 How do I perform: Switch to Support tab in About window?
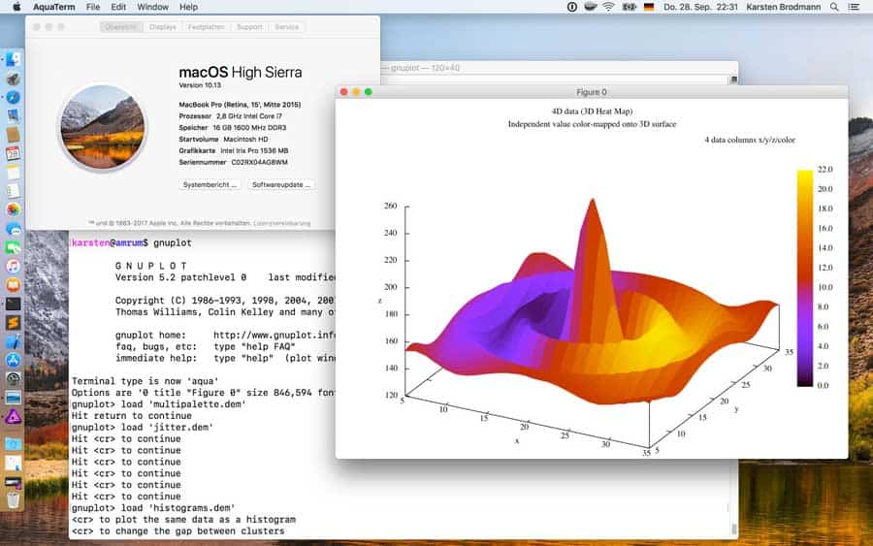click(249, 27)
